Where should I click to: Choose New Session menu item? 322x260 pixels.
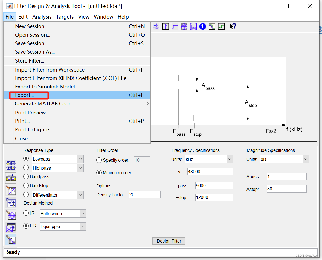tap(77, 26)
